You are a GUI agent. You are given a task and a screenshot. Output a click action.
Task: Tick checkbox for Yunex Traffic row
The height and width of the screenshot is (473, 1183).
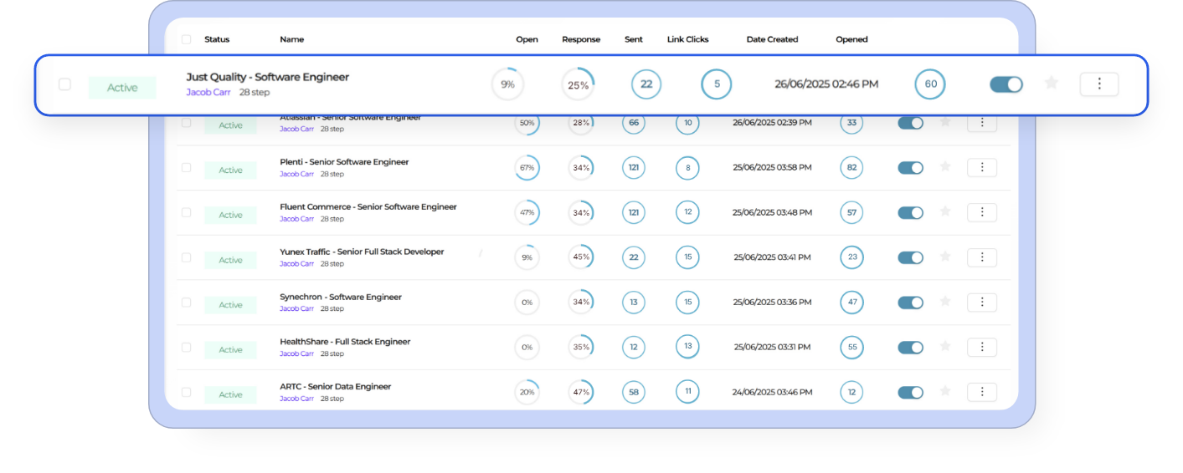coord(186,257)
